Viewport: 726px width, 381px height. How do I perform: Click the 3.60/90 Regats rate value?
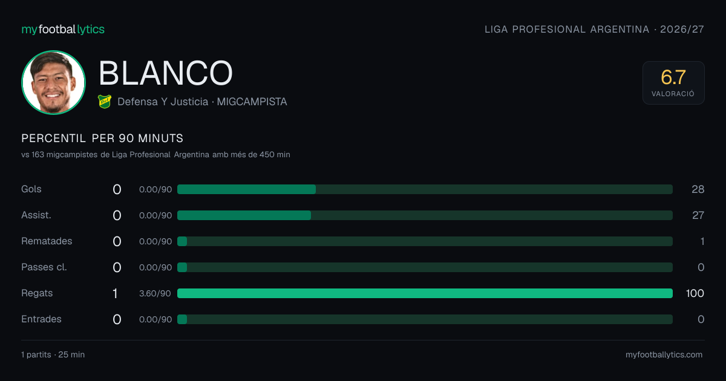155,293
